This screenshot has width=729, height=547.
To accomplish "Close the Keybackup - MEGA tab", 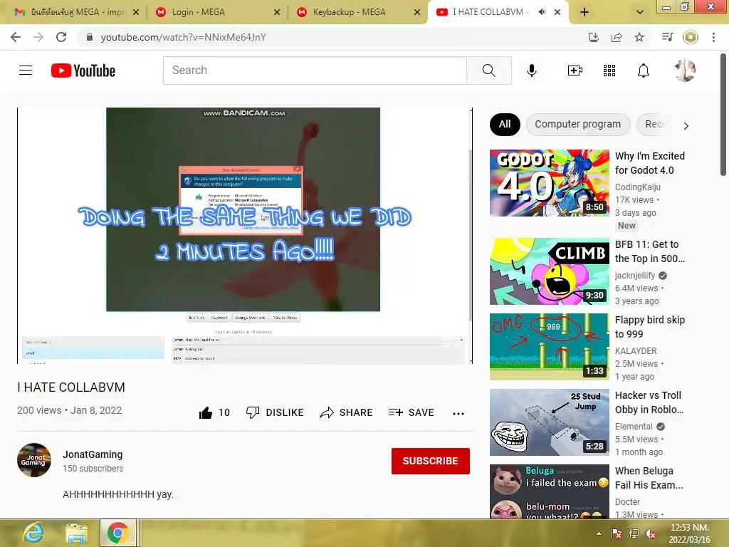I will [417, 12].
